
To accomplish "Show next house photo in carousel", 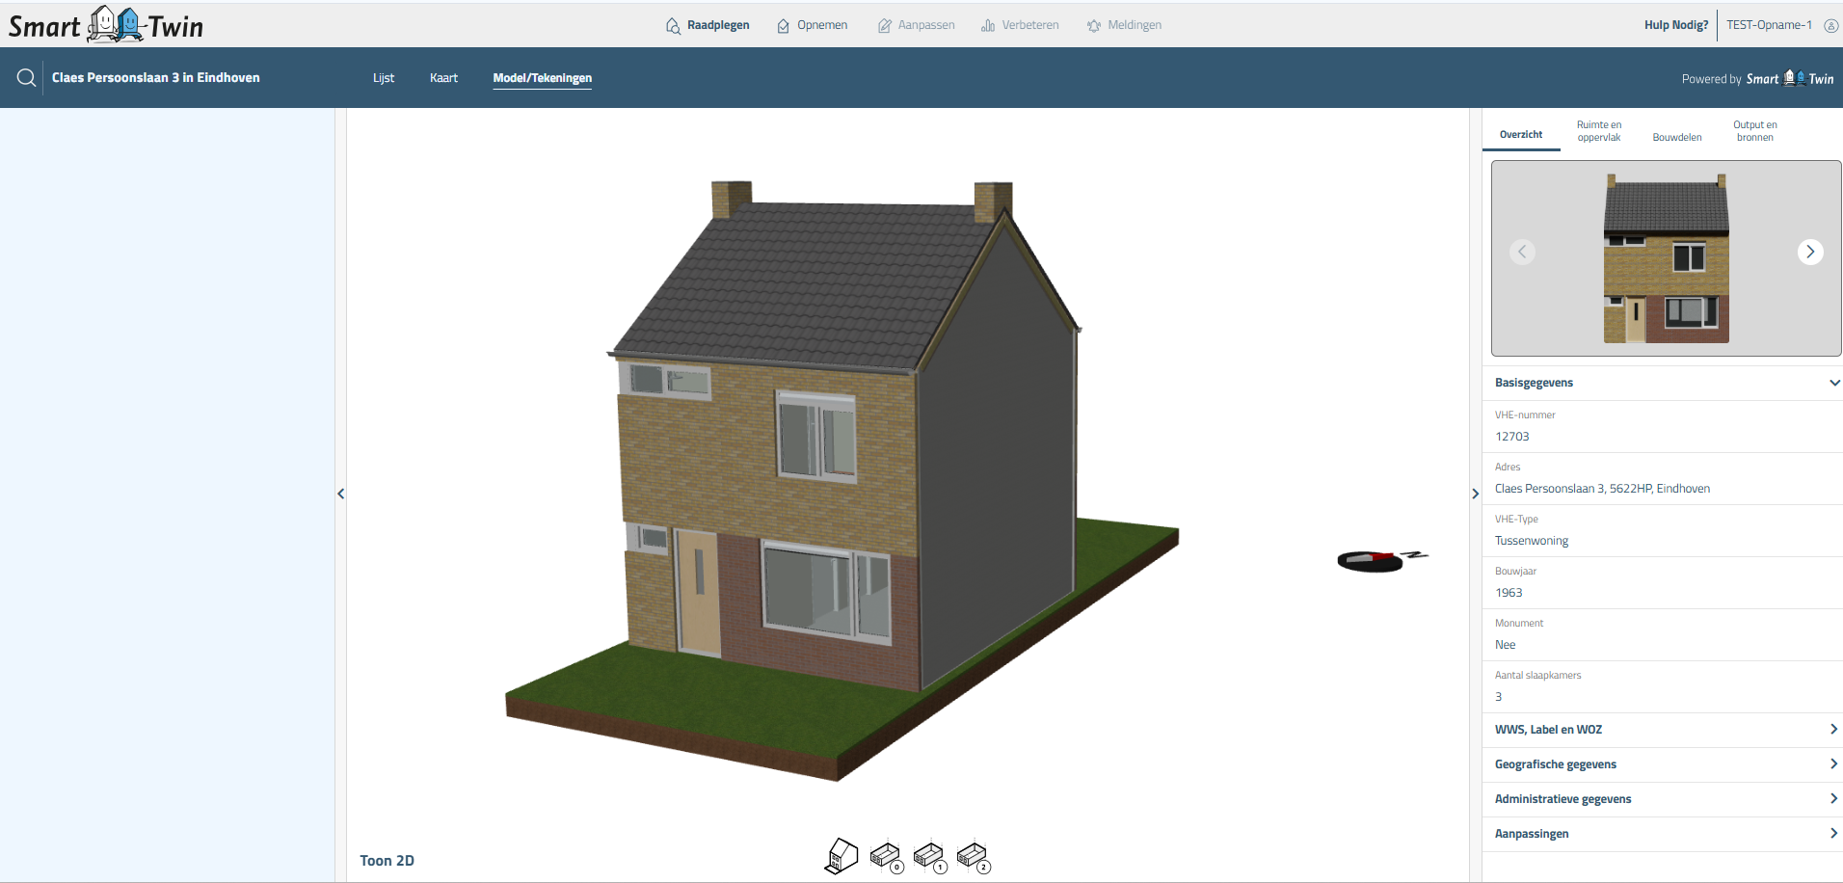I will 1809,252.
